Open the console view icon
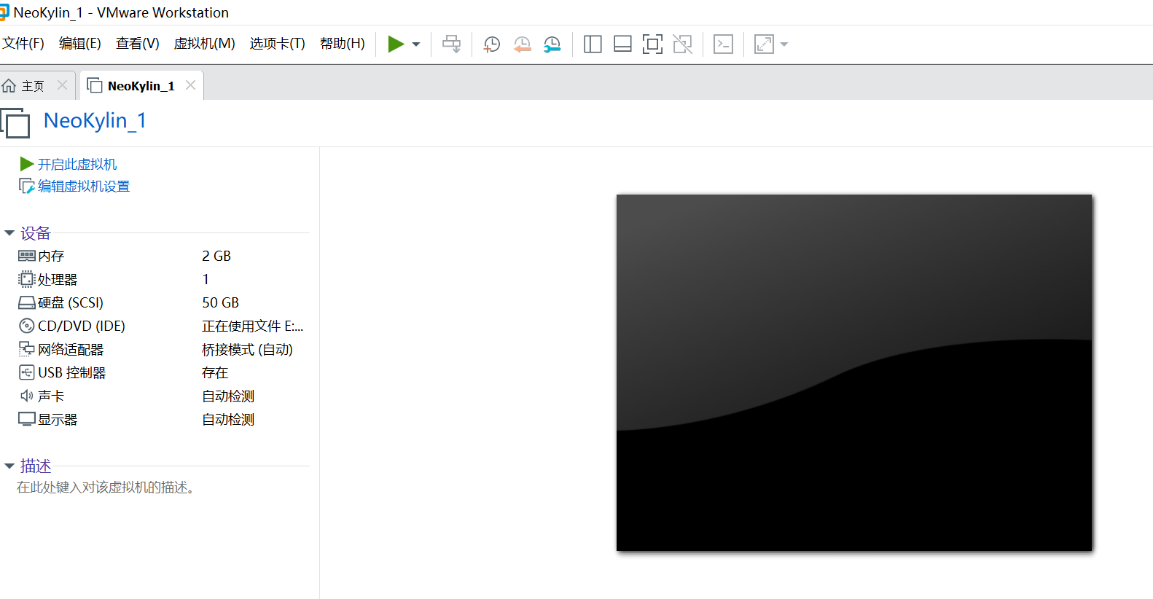 (723, 44)
